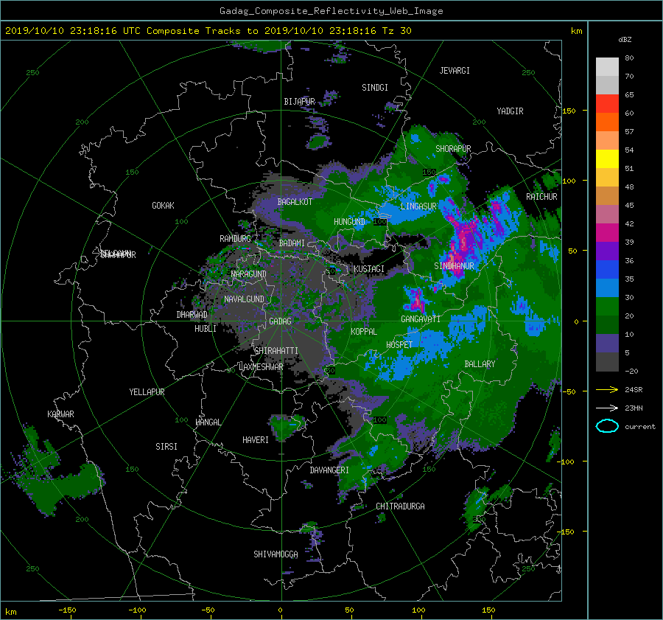Click the KOPPAL city label
Screen dimensions: 663x620
(364, 332)
